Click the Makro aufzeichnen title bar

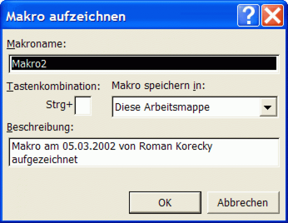(115, 16)
